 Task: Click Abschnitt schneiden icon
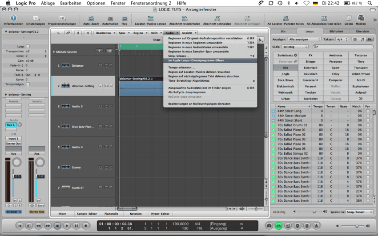[217, 18]
